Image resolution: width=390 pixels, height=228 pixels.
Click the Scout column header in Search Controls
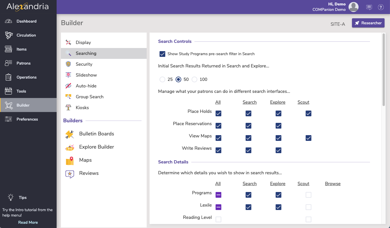tap(303, 102)
